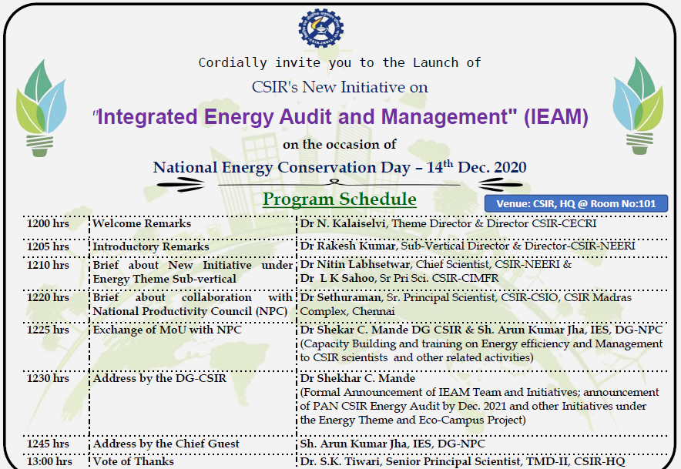Click the Venue: CSIR, HQ @ Room No:101 banner
681x469 pixels.
coord(576,203)
